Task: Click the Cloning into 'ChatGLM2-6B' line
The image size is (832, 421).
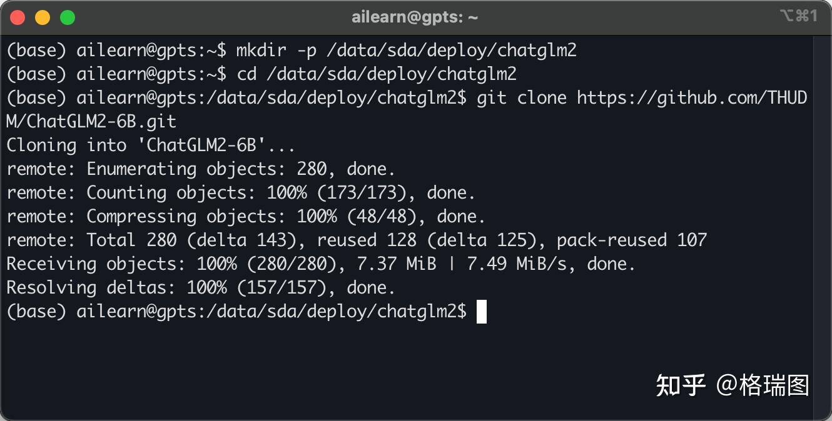Action: tap(151, 146)
